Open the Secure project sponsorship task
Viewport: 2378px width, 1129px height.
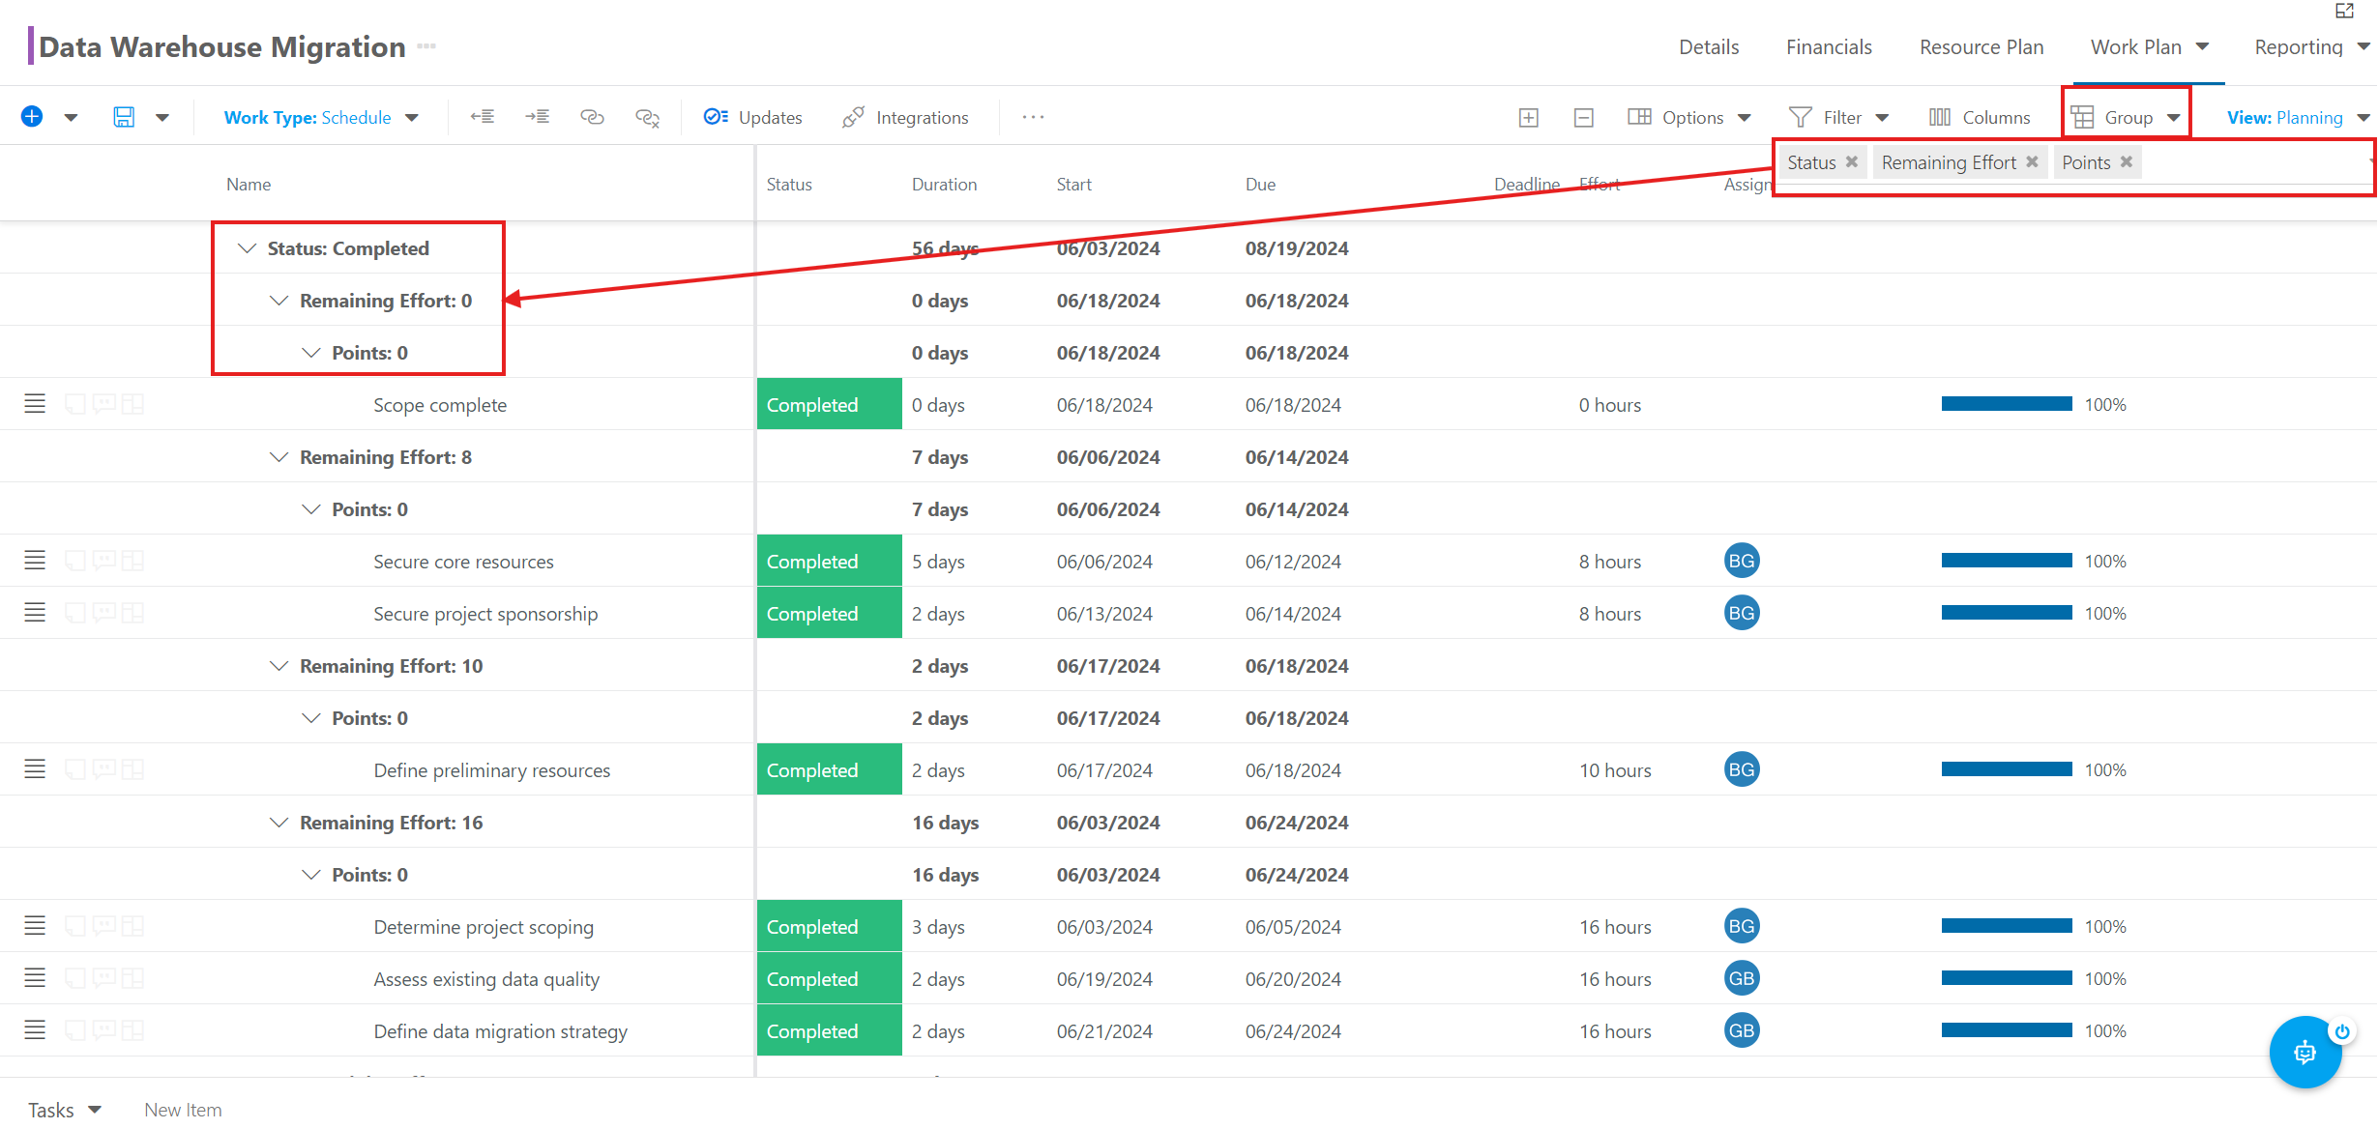(x=485, y=614)
